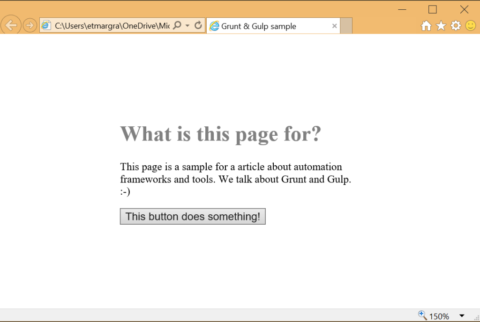Click the magnifier search icon in address bar
480x322 pixels.
[177, 26]
